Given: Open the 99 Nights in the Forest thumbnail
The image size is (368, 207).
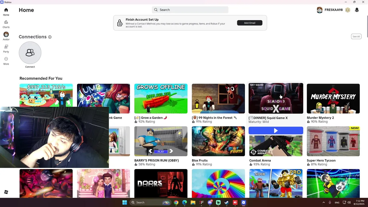Looking at the screenshot, I should point(218,99).
